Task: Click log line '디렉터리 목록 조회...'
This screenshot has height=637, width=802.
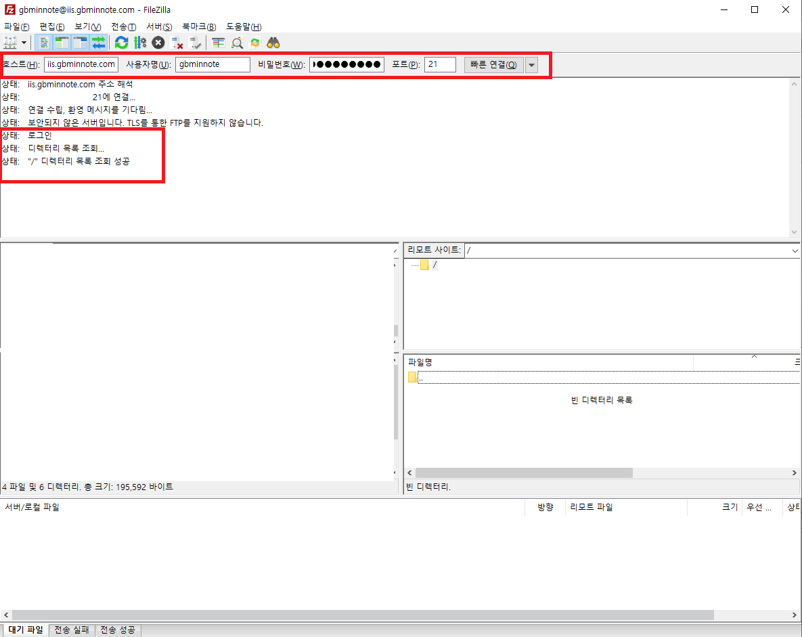Action: click(66, 148)
